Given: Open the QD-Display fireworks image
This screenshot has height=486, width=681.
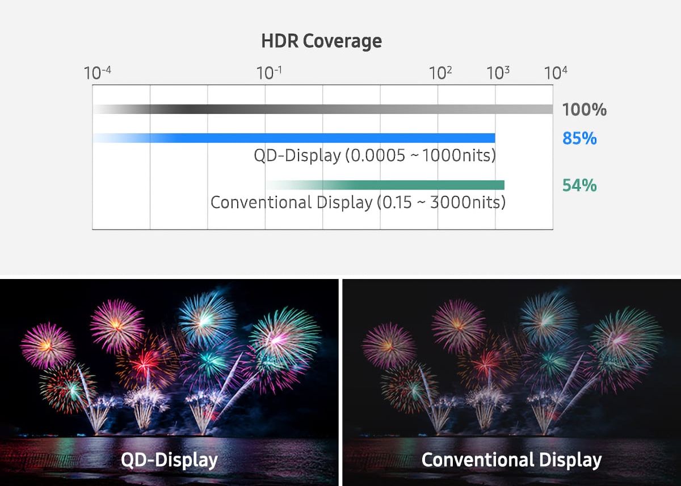Looking at the screenshot, I should 169,382.
